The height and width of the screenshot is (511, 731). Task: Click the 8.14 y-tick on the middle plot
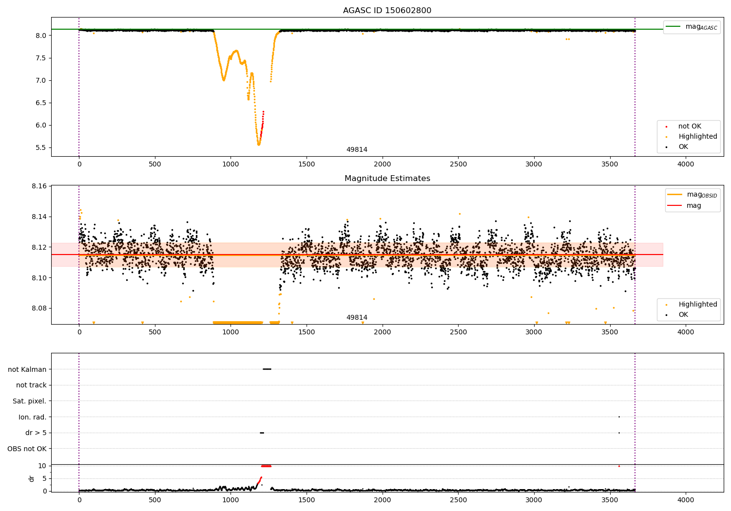click(38, 217)
